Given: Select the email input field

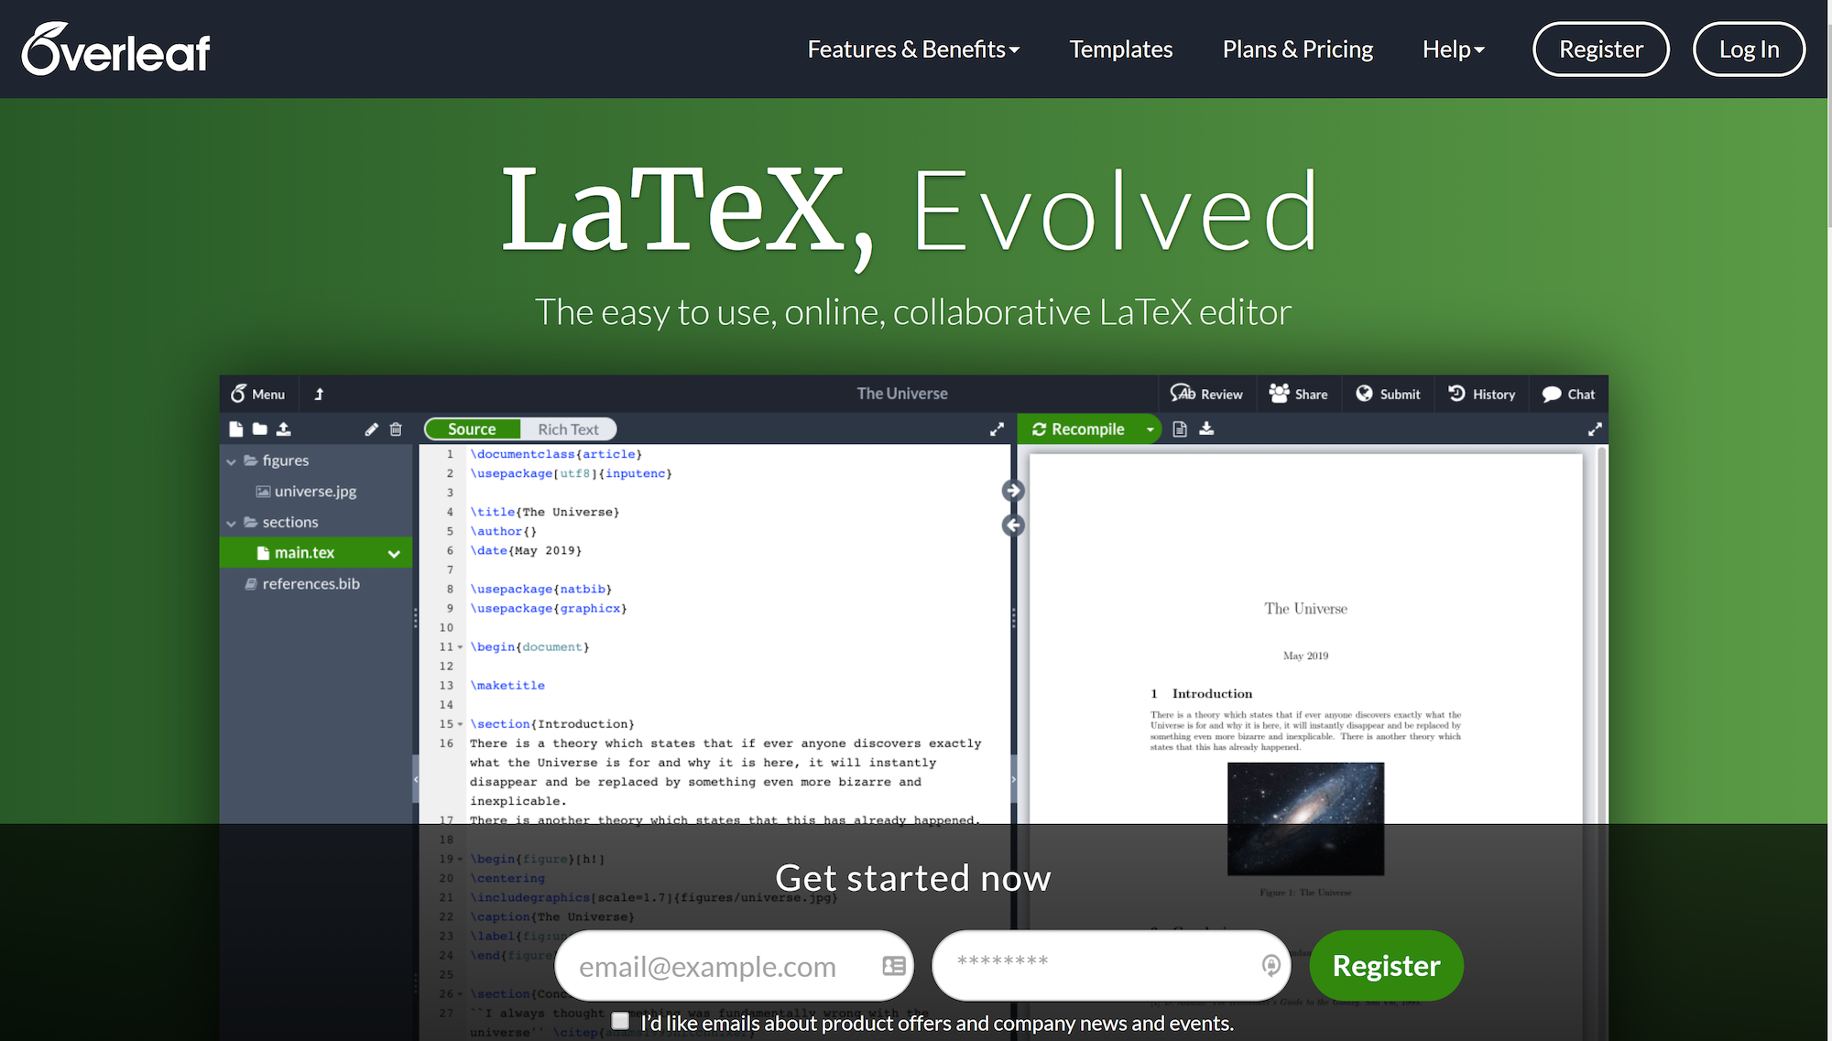Looking at the screenshot, I should [x=734, y=966].
